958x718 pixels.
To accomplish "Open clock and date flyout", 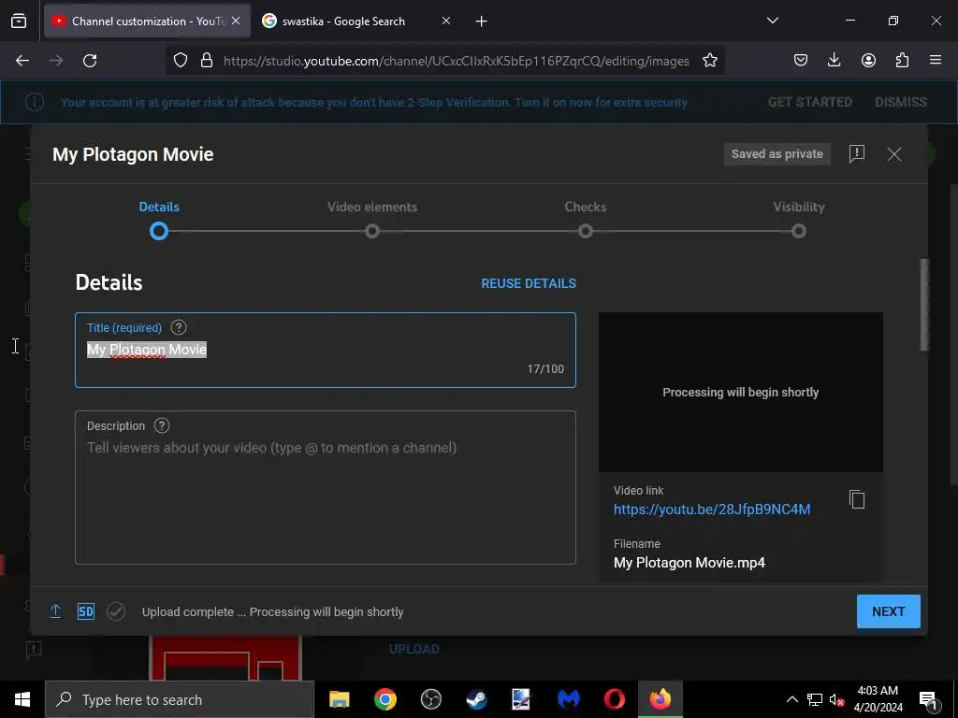I will 878,699.
